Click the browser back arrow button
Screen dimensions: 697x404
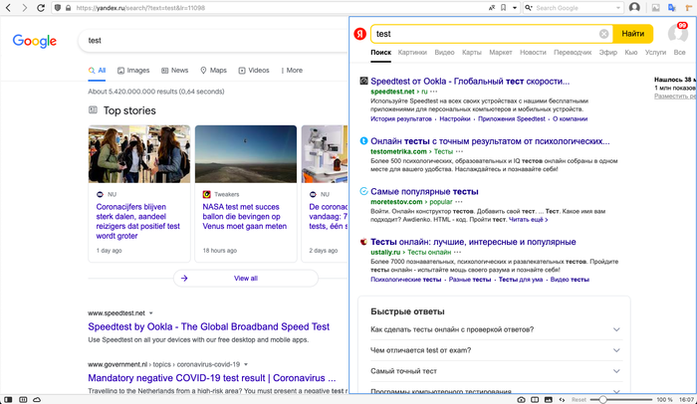click(x=9, y=7)
